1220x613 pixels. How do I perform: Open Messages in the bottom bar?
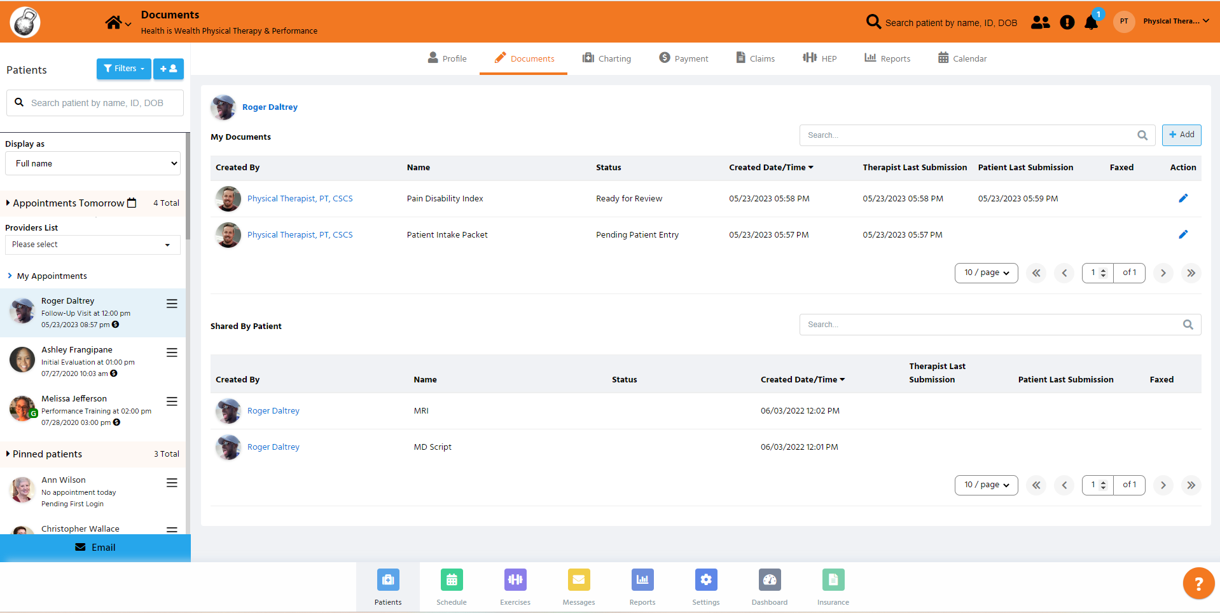pos(579,586)
